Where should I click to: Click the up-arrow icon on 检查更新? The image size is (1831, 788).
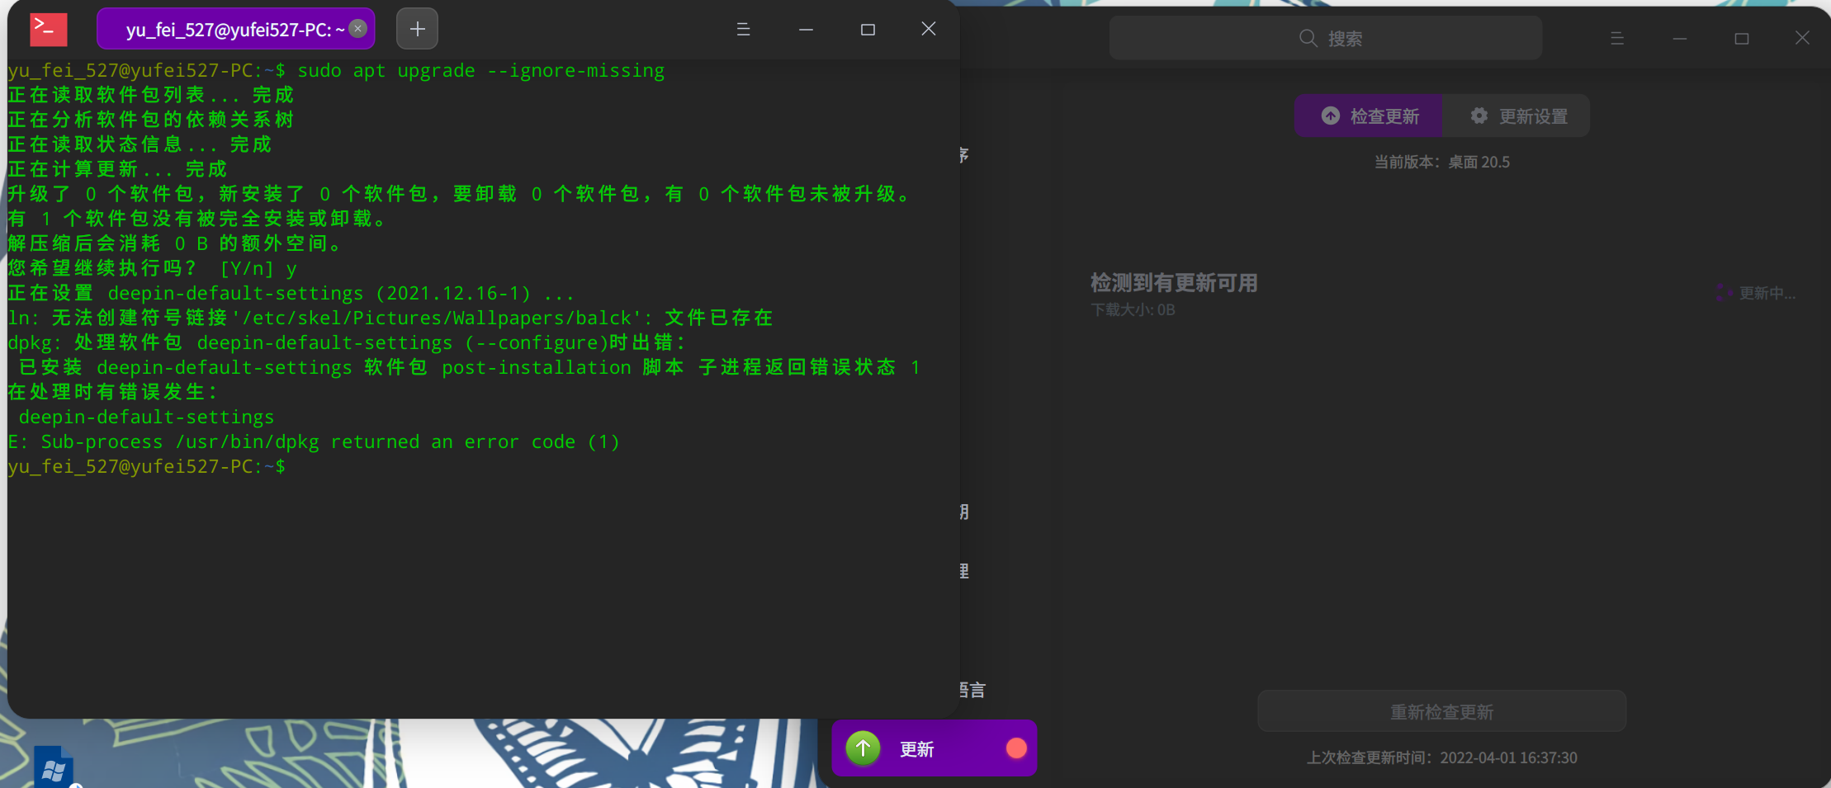(x=1331, y=116)
